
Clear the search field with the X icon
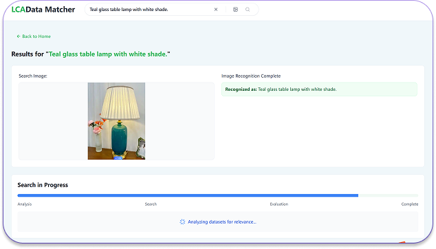coord(216,10)
